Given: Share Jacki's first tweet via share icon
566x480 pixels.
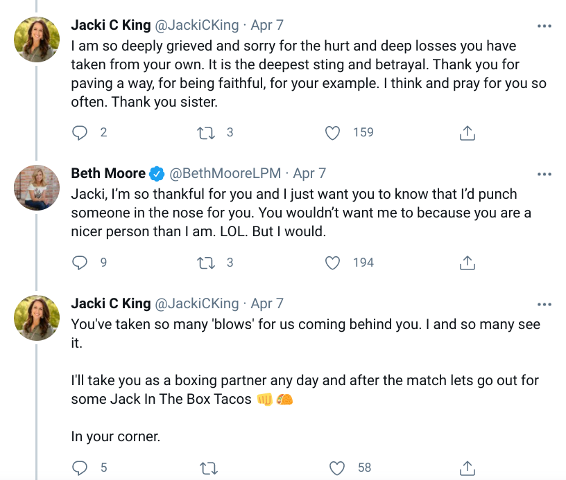Looking at the screenshot, I should (x=468, y=132).
